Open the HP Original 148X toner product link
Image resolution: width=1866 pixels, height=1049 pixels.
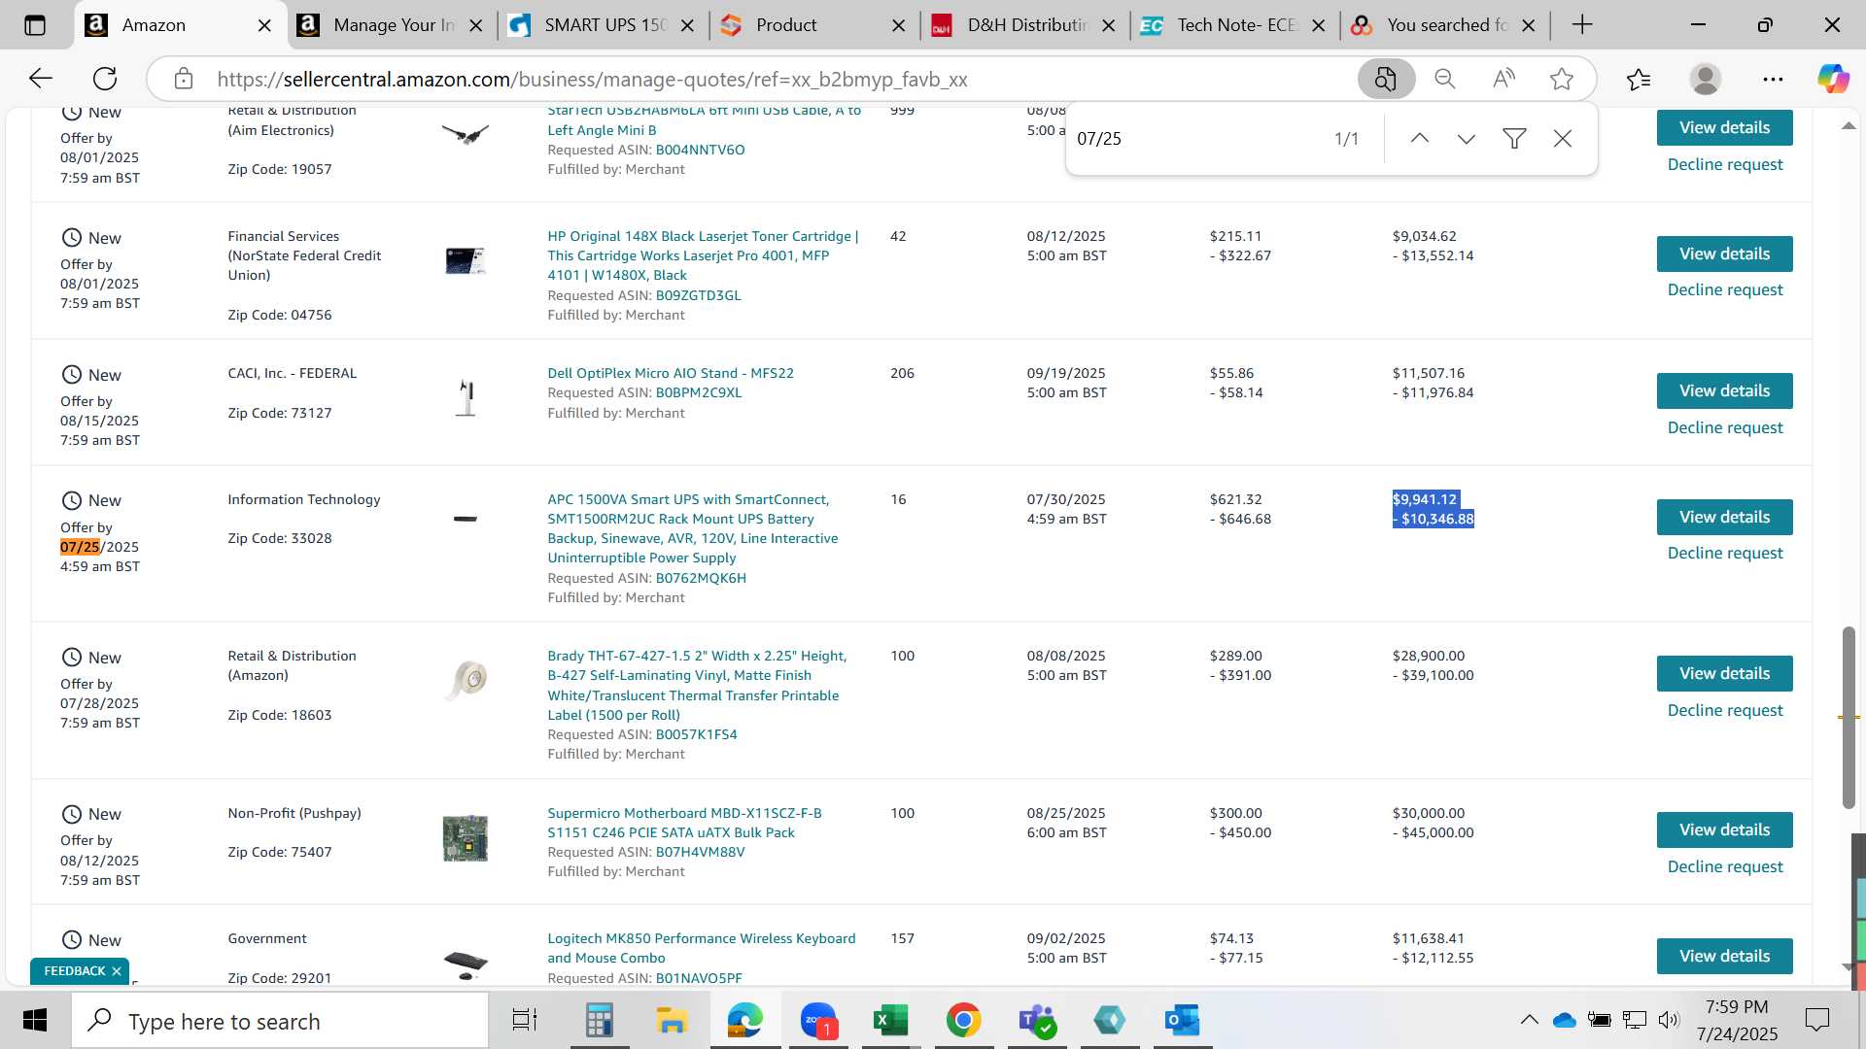pos(703,256)
